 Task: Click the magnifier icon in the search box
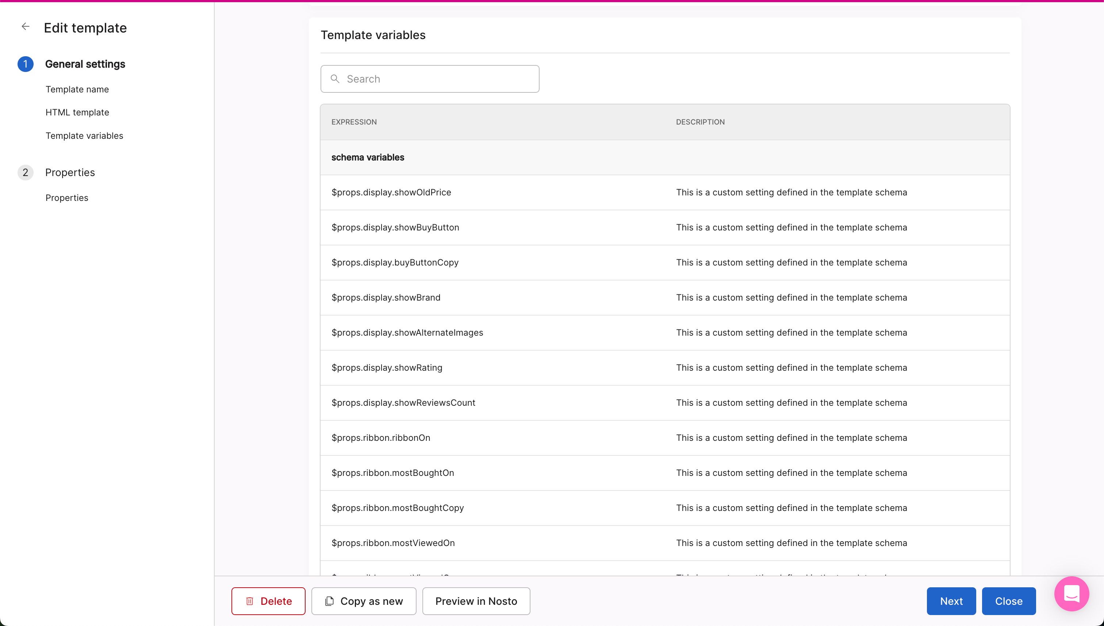coord(335,79)
